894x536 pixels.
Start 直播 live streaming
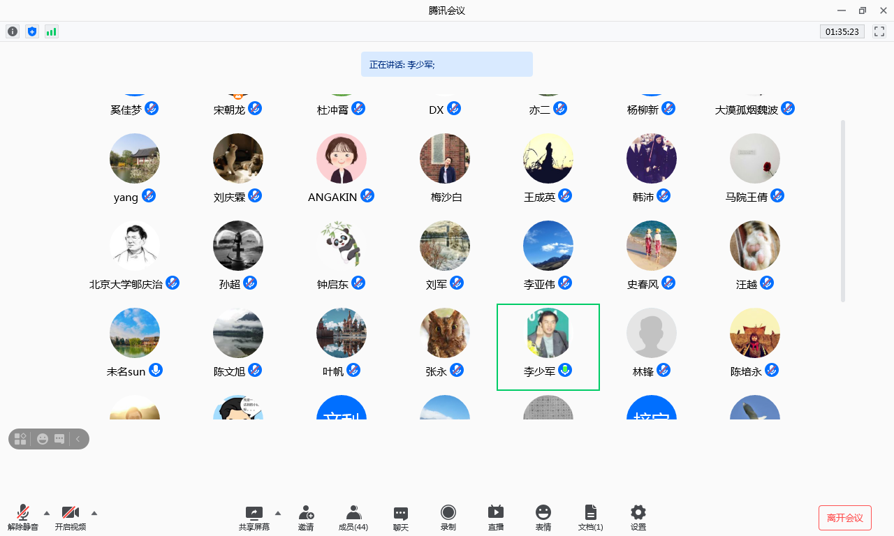(x=496, y=518)
